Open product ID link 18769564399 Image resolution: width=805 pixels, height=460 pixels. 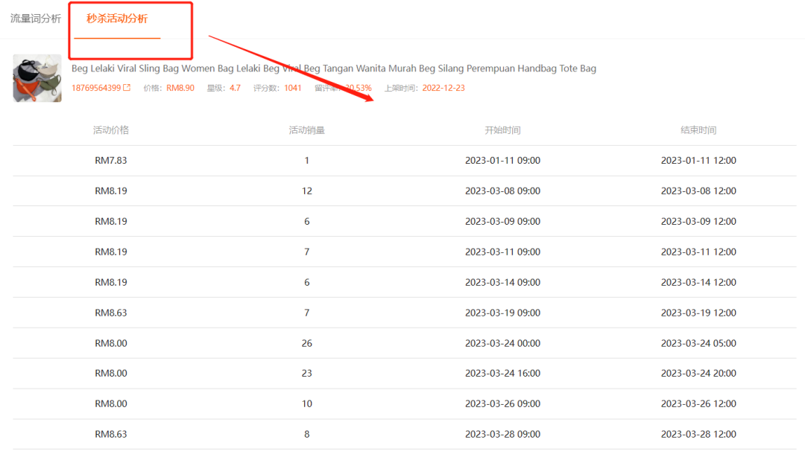point(96,88)
